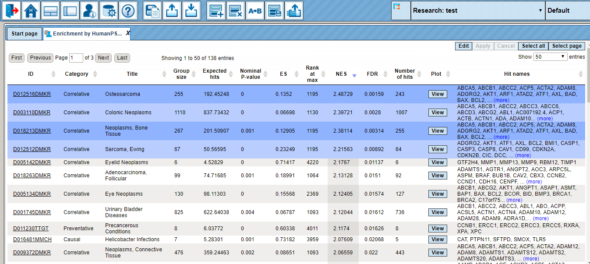Expand more hit names for Eye Neoplasms

tap(514, 200)
